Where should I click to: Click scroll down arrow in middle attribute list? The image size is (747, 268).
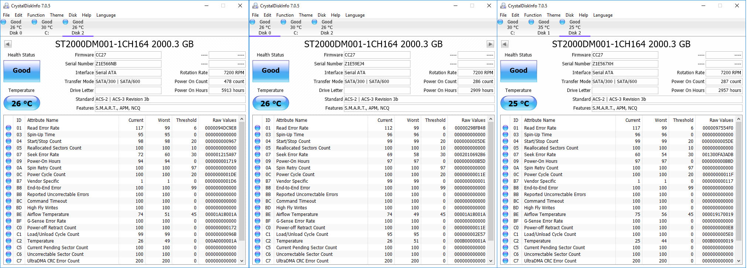(491, 261)
